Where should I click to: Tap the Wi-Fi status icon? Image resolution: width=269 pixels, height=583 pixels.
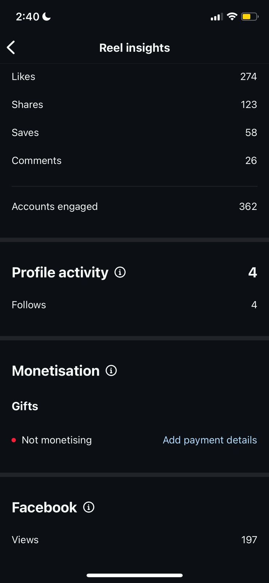tap(232, 16)
